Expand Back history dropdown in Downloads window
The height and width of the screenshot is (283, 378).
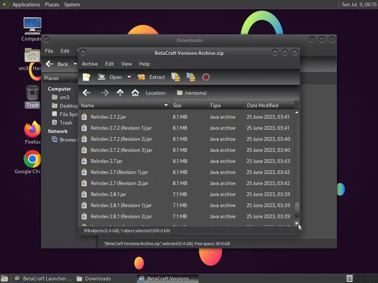click(x=75, y=64)
